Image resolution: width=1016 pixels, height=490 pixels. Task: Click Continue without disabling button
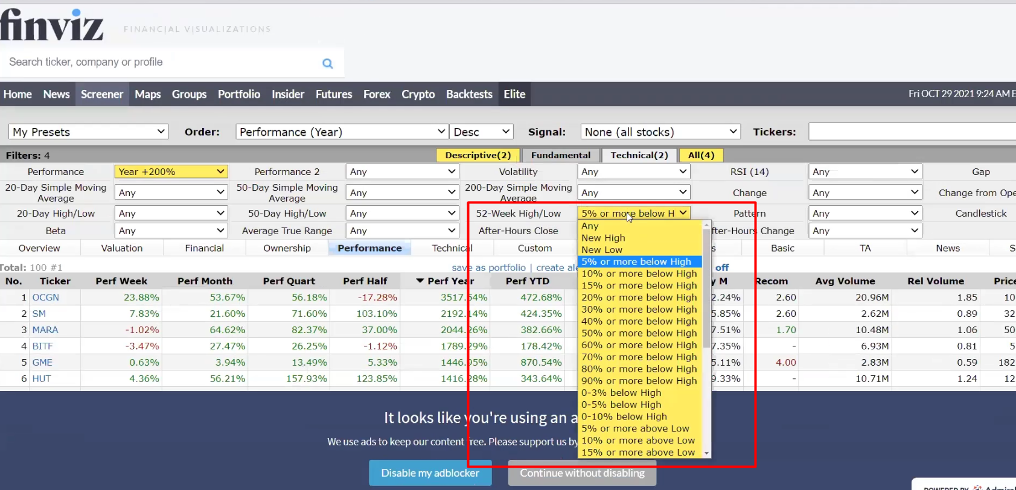[x=582, y=473]
